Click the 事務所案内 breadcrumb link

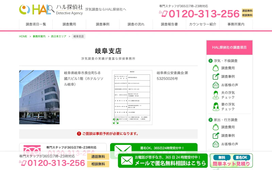pyautogui.click(x=39, y=36)
